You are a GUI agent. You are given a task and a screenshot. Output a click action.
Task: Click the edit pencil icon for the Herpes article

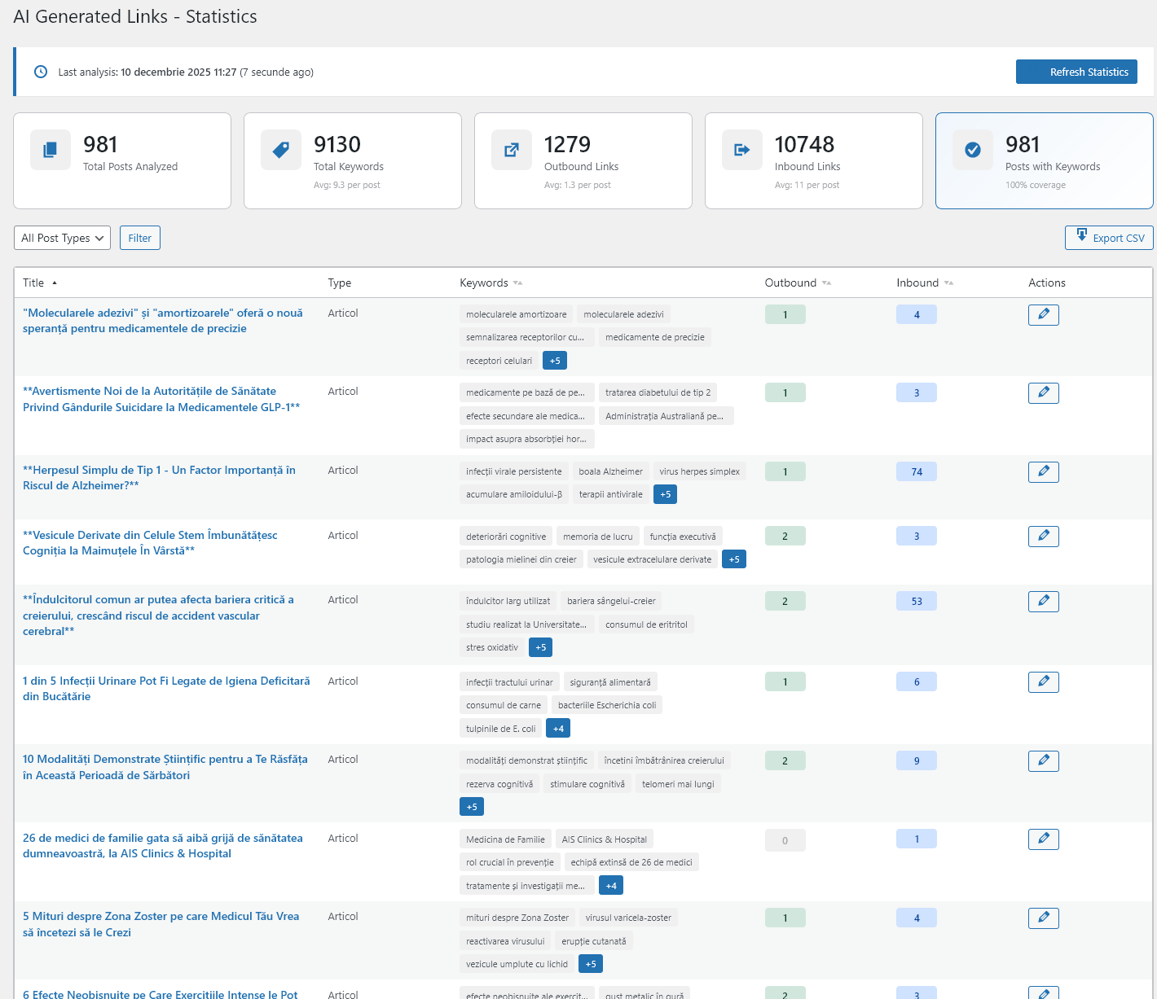point(1043,471)
